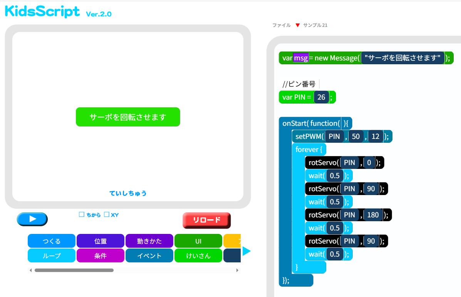Click the red リロード button
Image resolution: width=461 pixels, height=297 pixels.
point(207,220)
